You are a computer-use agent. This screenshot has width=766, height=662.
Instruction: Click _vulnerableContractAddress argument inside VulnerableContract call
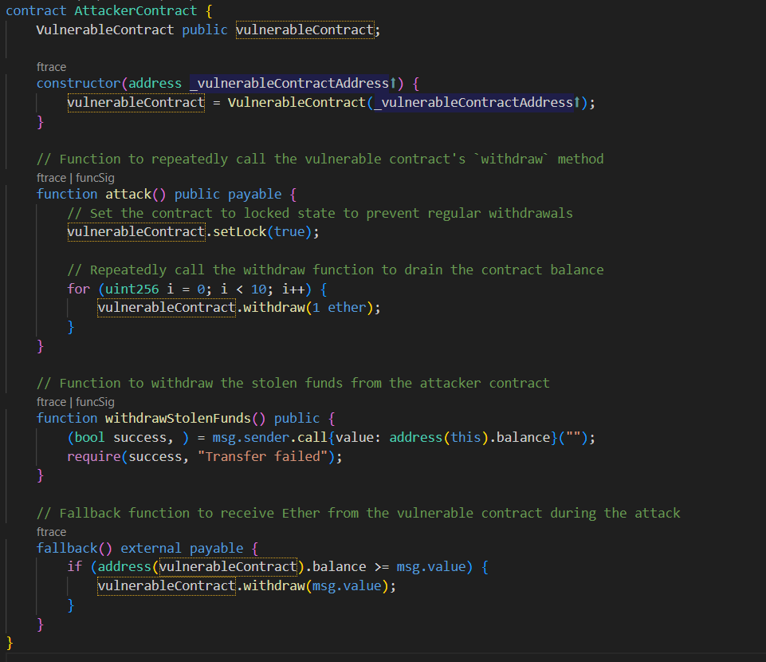coord(473,103)
